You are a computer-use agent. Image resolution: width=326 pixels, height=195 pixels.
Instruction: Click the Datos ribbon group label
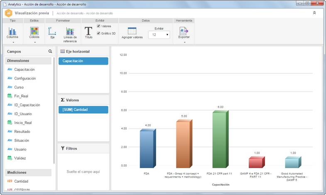pos(146,21)
